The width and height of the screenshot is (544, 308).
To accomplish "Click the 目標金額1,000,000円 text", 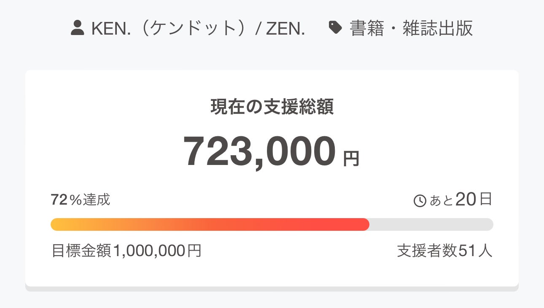I will pos(126,251).
